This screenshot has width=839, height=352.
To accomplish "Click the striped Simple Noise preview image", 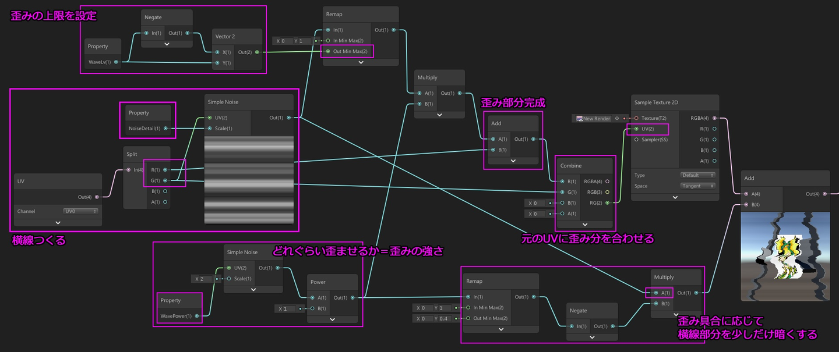I will [x=249, y=179].
